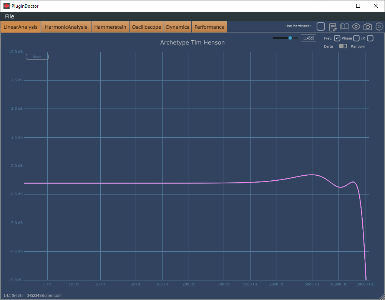This screenshot has width=385, height=300.
Task: Click the PluginDoctor app icon
Action: click(x=7, y=6)
